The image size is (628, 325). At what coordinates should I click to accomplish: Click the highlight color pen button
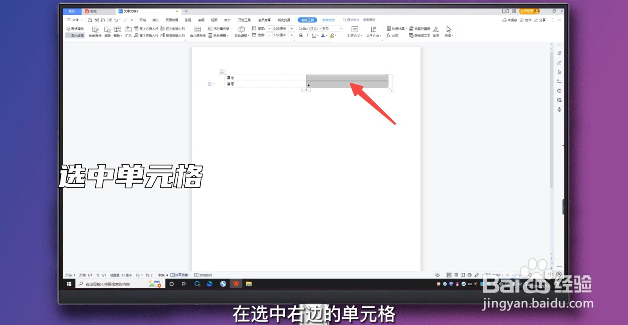[x=332, y=35]
